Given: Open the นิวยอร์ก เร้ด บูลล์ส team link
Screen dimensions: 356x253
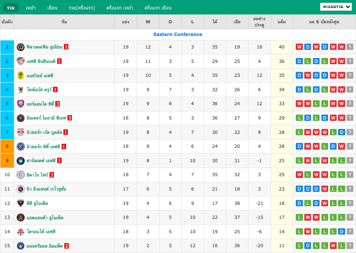Looking at the screenshot, I should (x=44, y=132).
